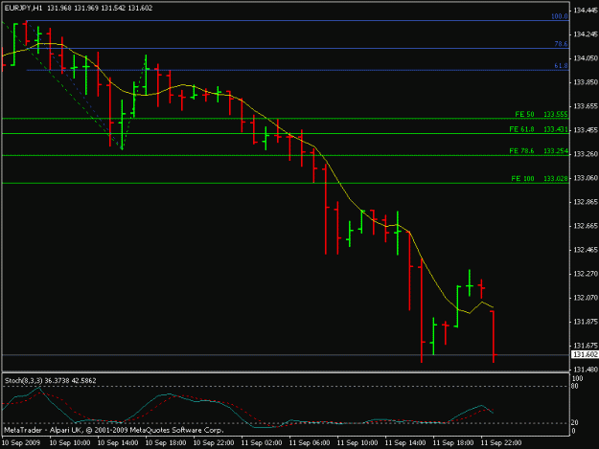Click the FE 100 133.028 level label
This screenshot has width=599, height=449.
540,178
